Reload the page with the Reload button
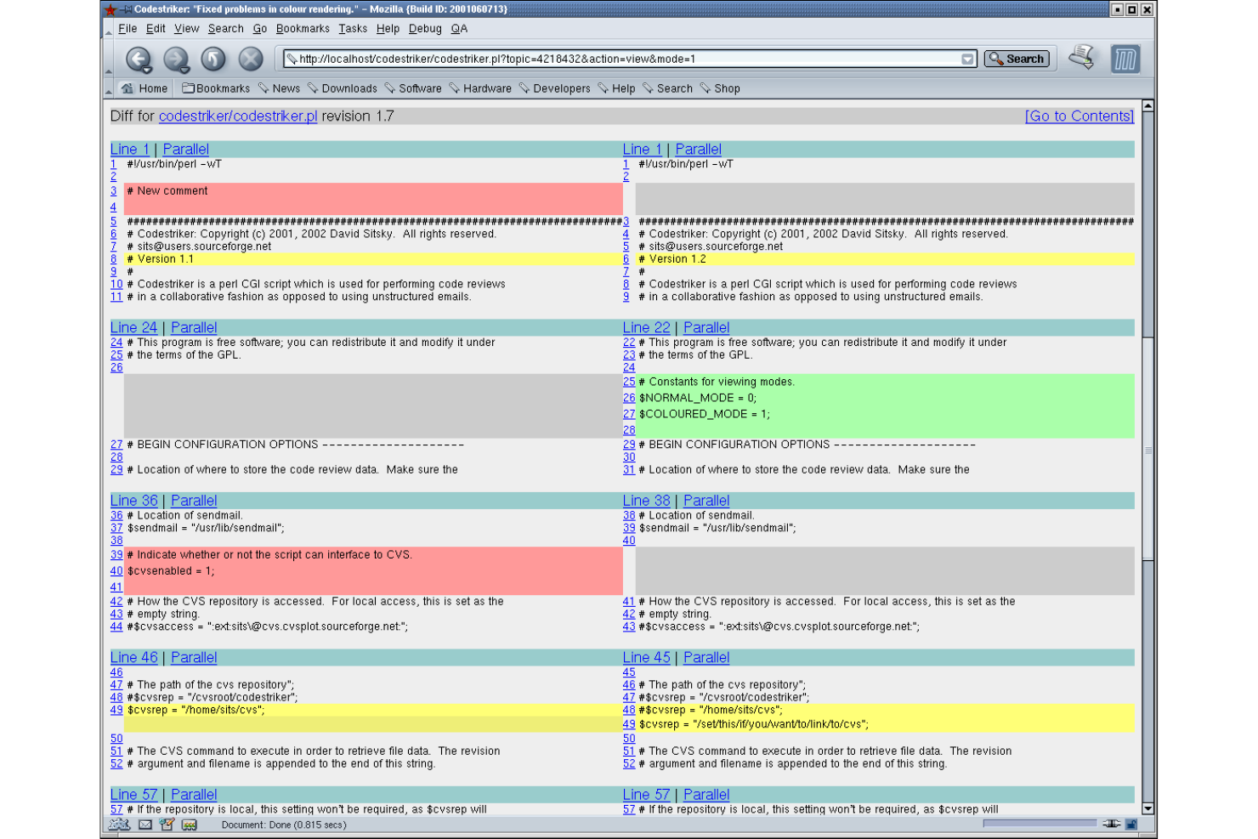Image resolution: width=1258 pixels, height=839 pixels. [213, 60]
